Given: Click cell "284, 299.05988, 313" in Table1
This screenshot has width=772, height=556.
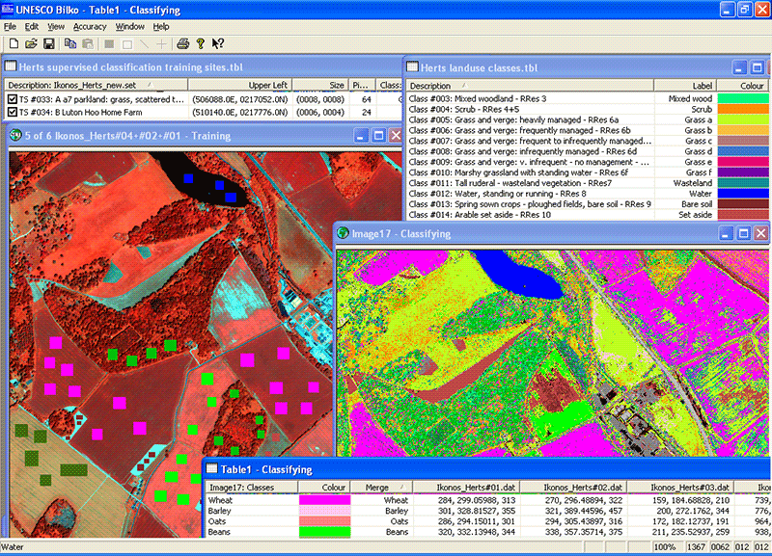Looking at the screenshot, I should point(477,500).
